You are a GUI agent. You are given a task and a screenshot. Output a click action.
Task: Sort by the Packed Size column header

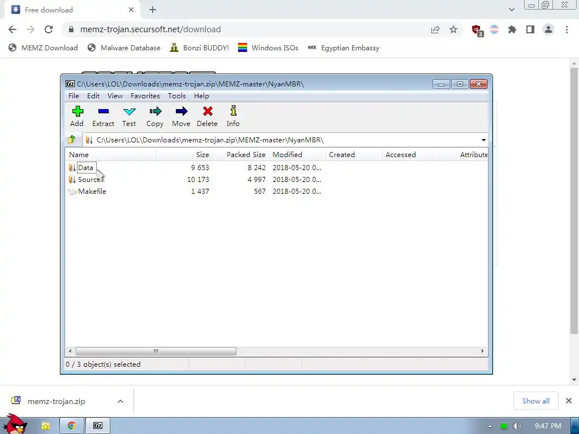(241, 155)
